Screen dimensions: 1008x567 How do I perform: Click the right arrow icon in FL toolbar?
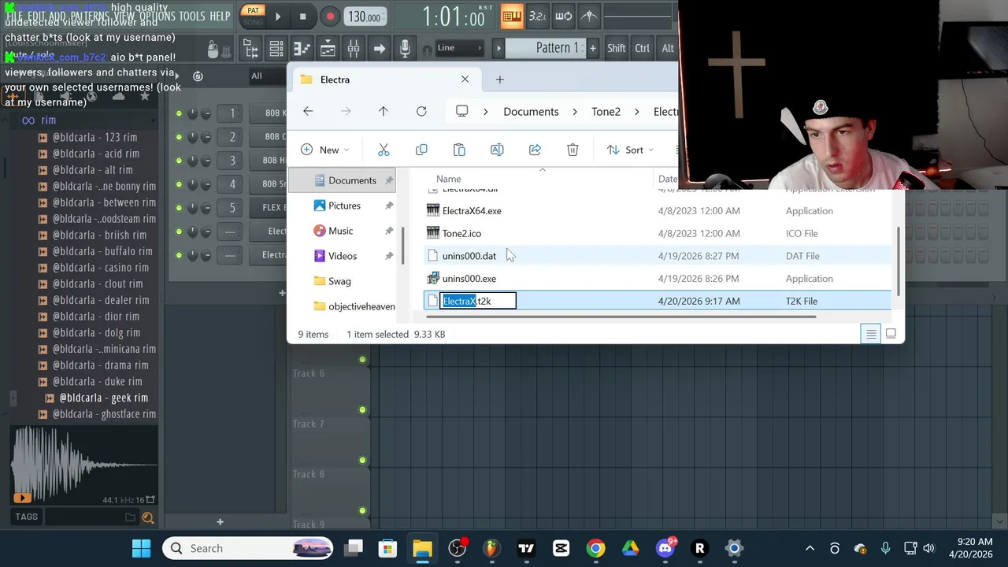coord(379,49)
